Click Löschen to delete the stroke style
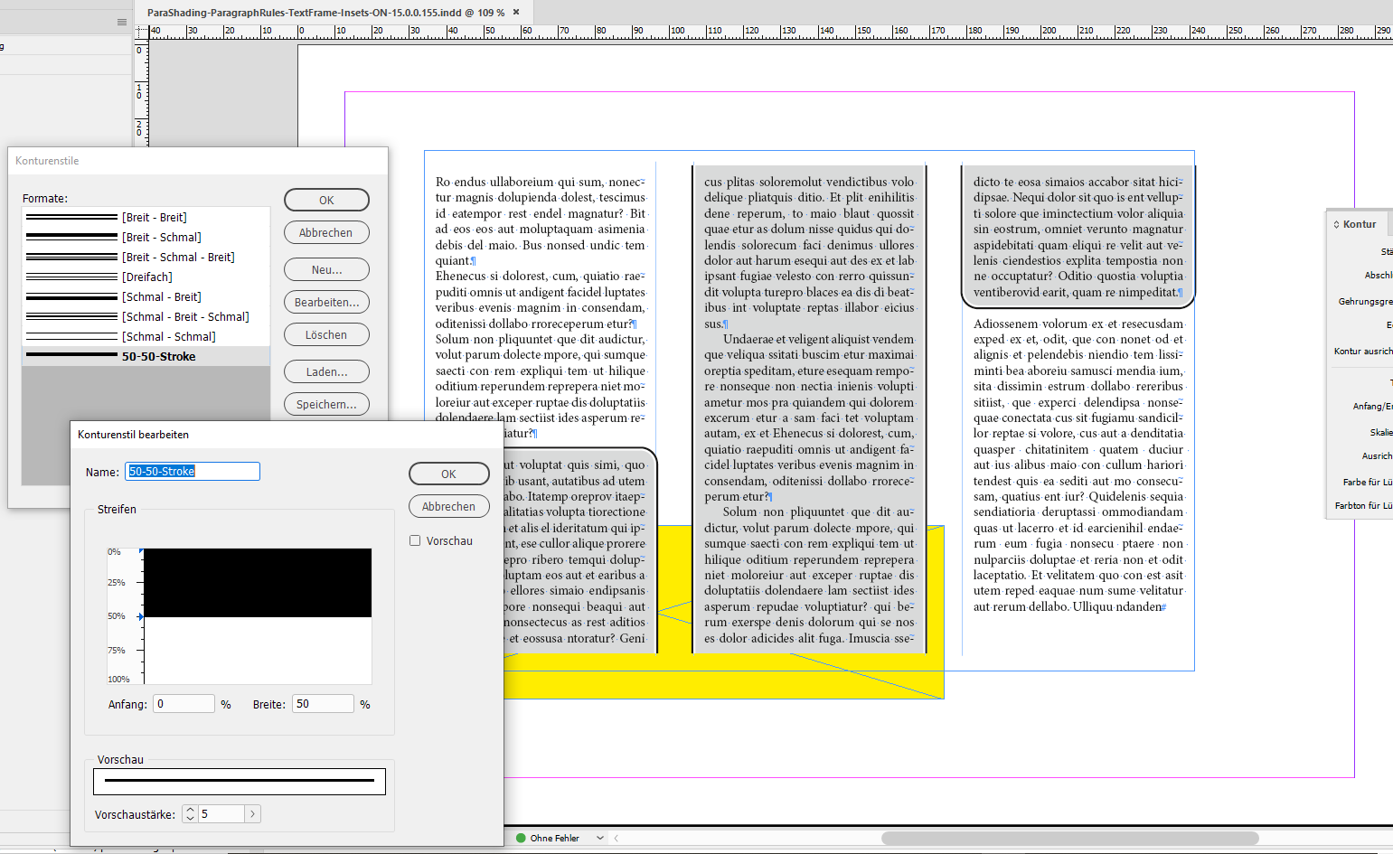1393x854 pixels. coord(326,334)
